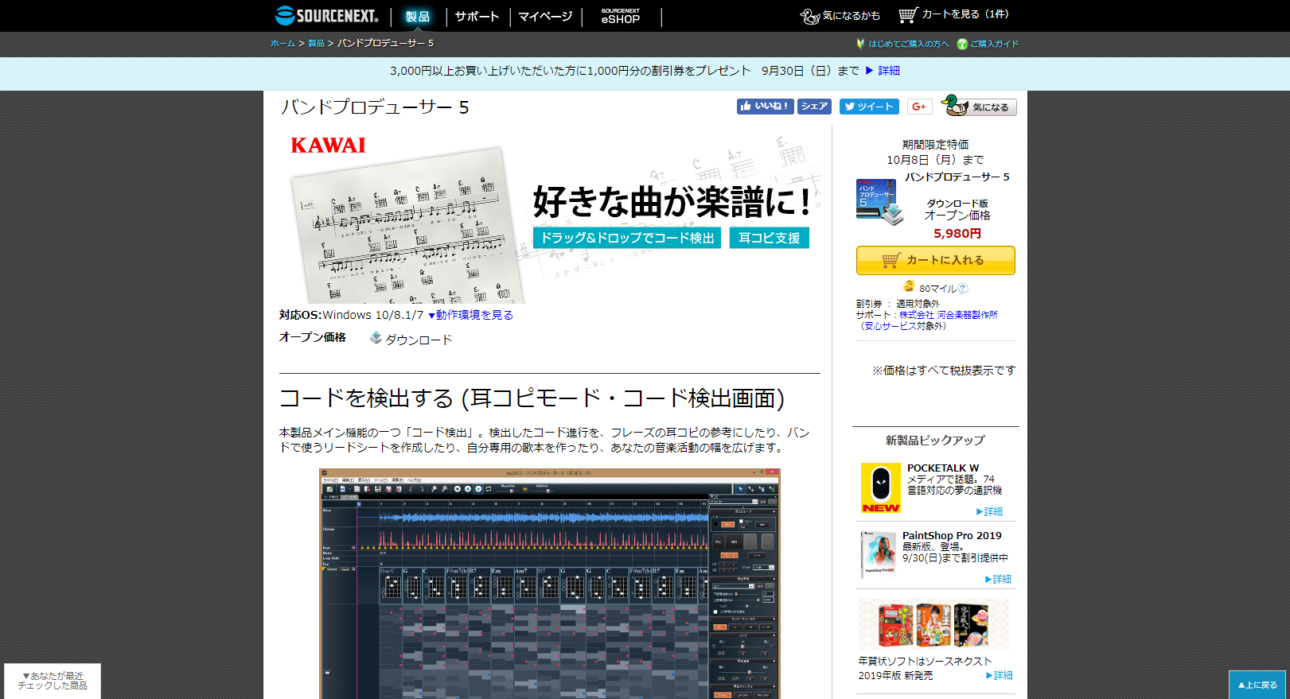Click the 気になる duck button
1290x699 pixels.
(978, 106)
